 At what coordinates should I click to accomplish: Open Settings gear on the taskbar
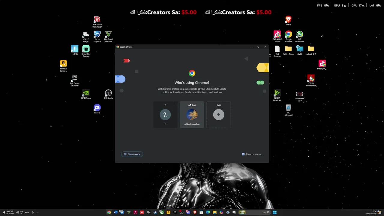[228, 212]
